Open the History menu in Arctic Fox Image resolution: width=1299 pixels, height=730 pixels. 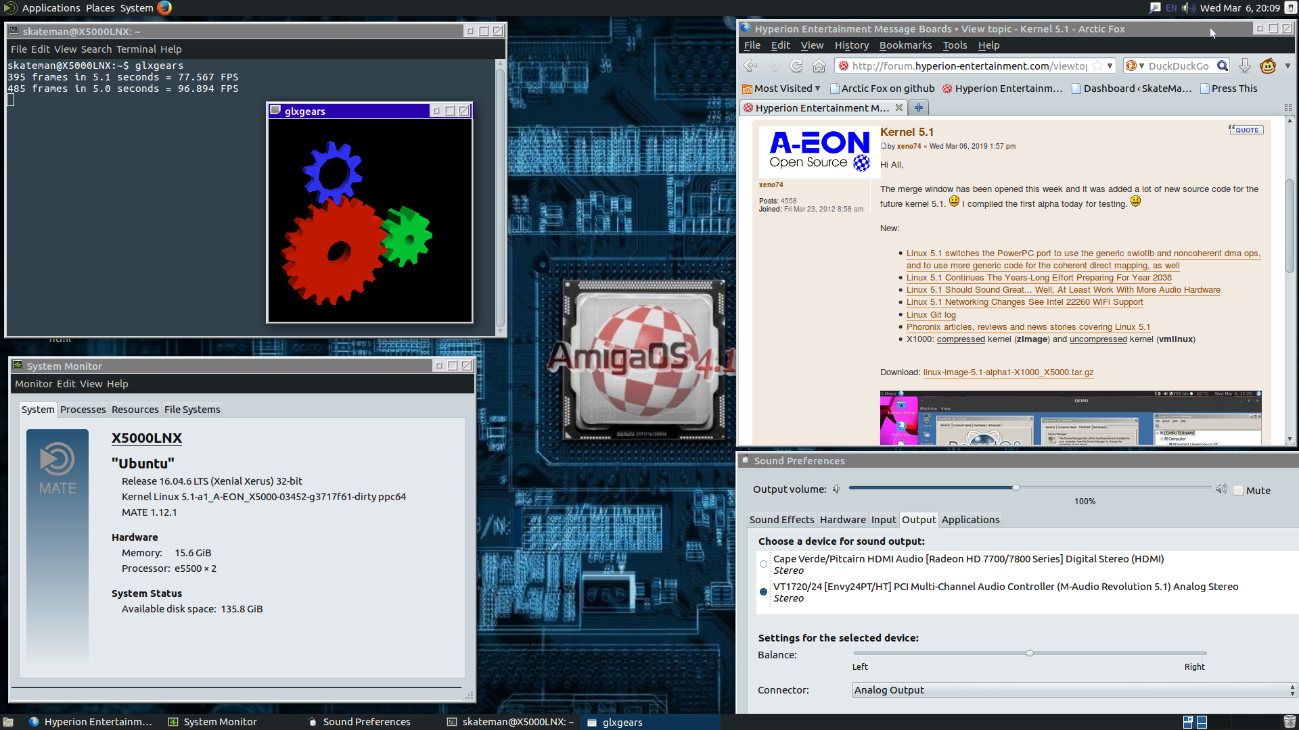click(851, 45)
